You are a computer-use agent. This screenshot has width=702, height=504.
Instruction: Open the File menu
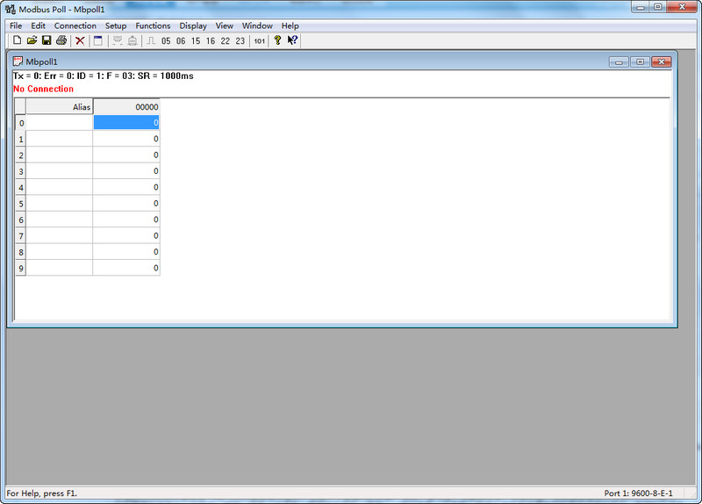coord(16,25)
